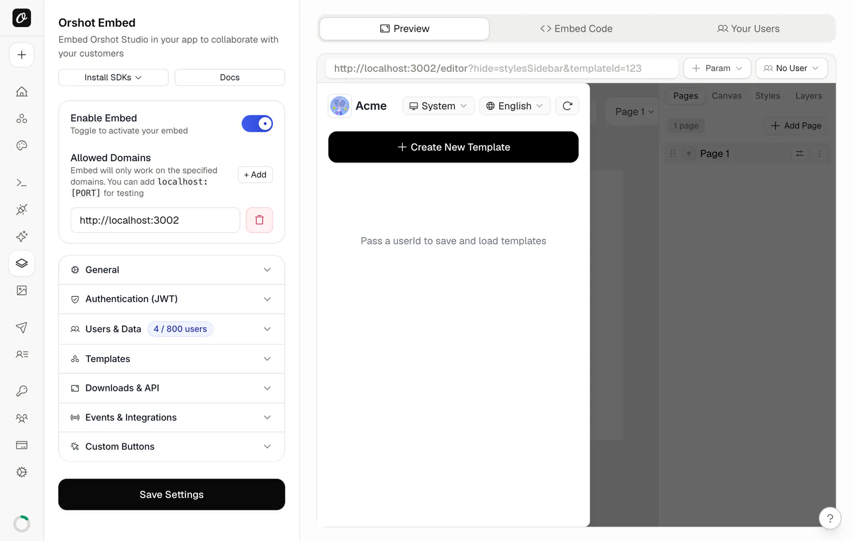This screenshot has height=541, width=853.
Task: Open the settings gear icon in sidebar
Action: (22, 472)
